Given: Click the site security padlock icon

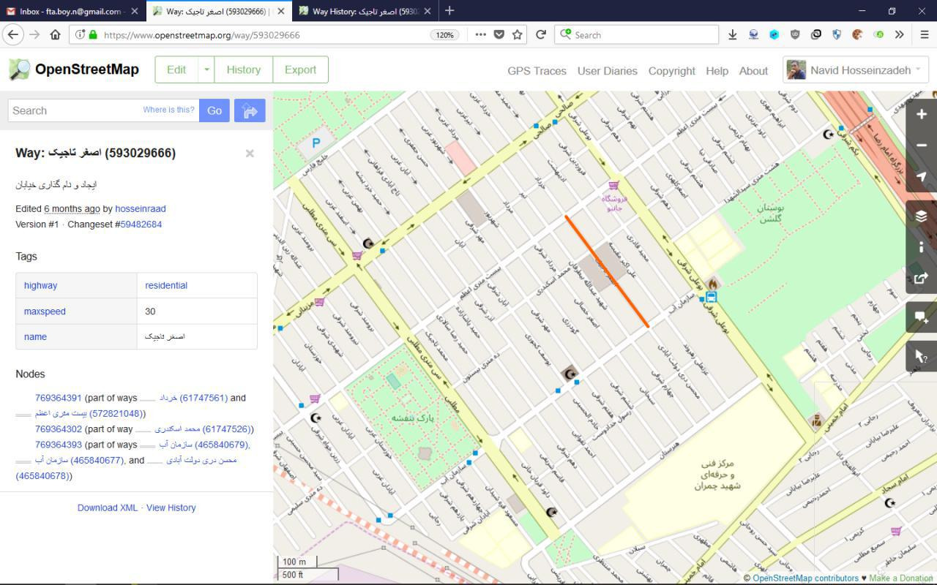Looking at the screenshot, I should 93,34.
